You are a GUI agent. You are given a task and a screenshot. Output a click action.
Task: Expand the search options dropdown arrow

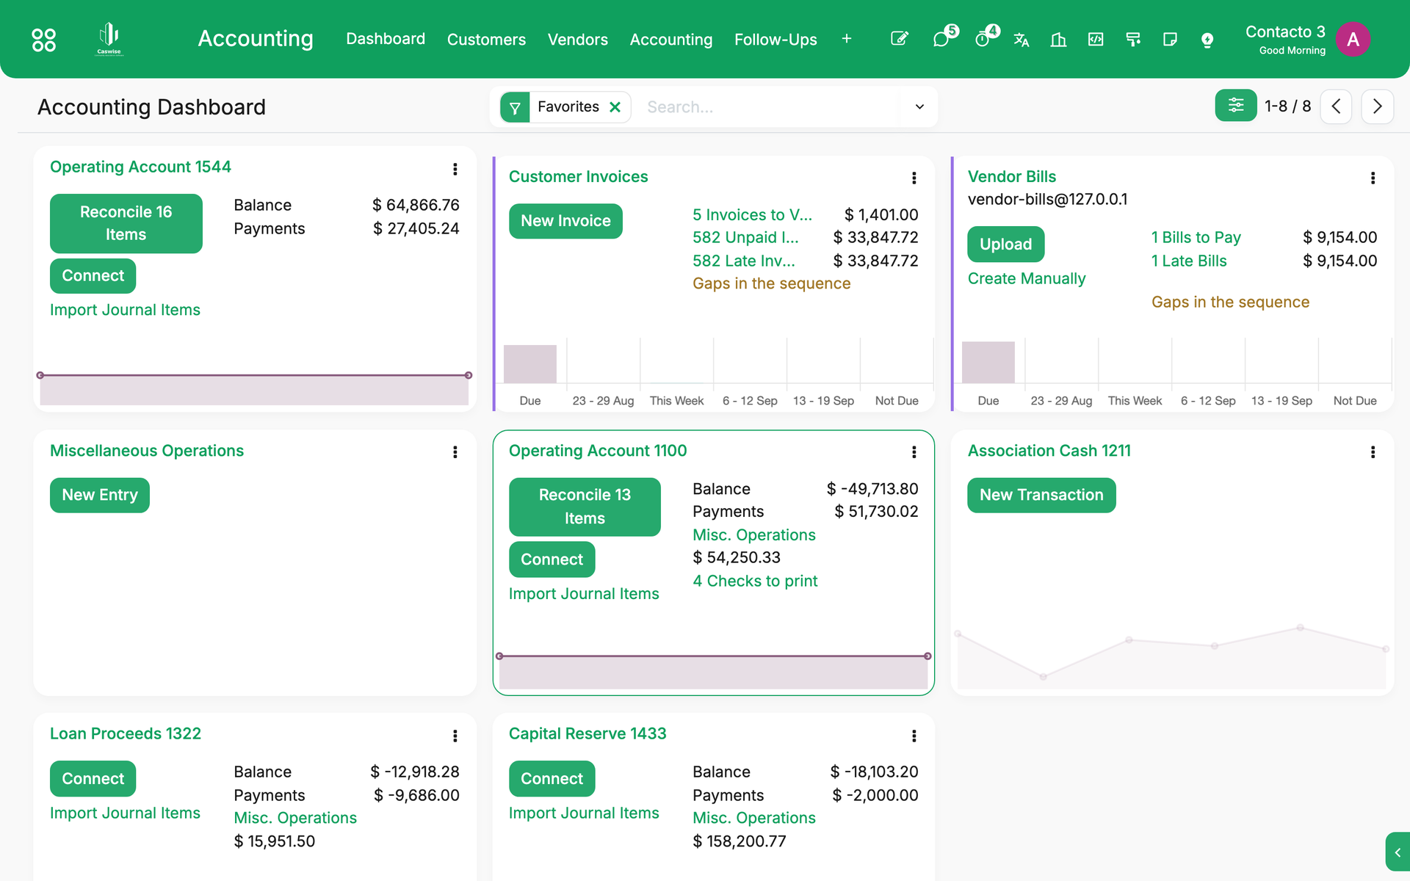(x=919, y=107)
